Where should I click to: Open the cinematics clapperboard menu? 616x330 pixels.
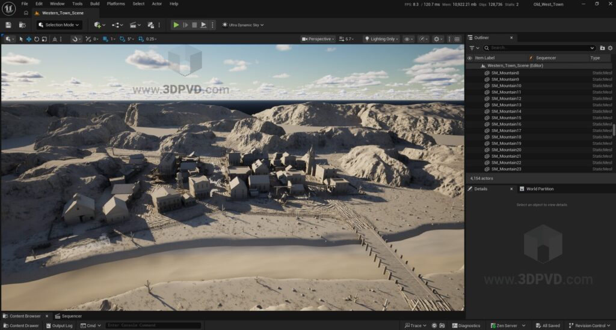click(x=134, y=25)
